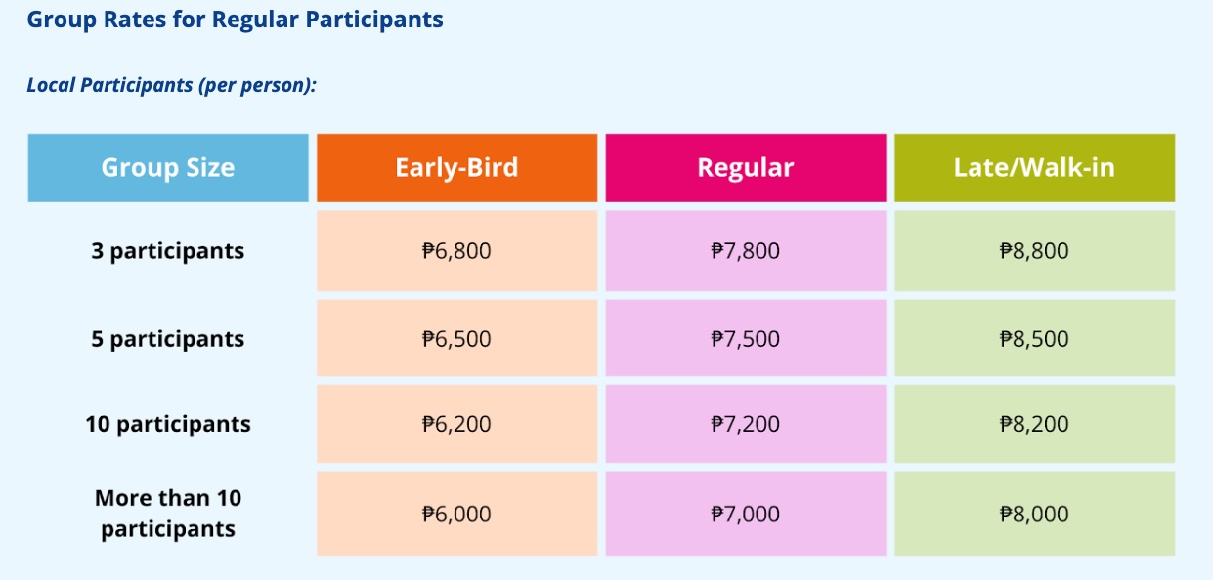Viewport: 1213px width, 580px height.
Task: Select the 5 participants row label
Action: point(168,339)
